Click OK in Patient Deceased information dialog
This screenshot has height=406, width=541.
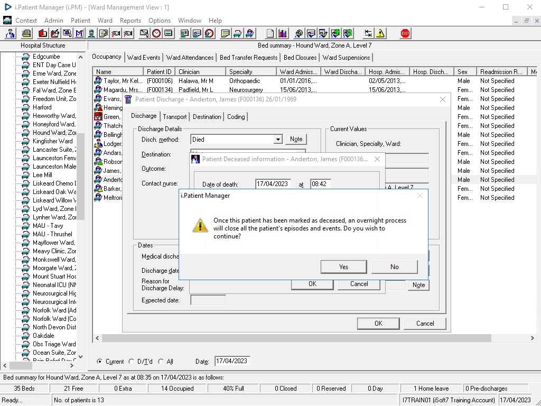312,284
